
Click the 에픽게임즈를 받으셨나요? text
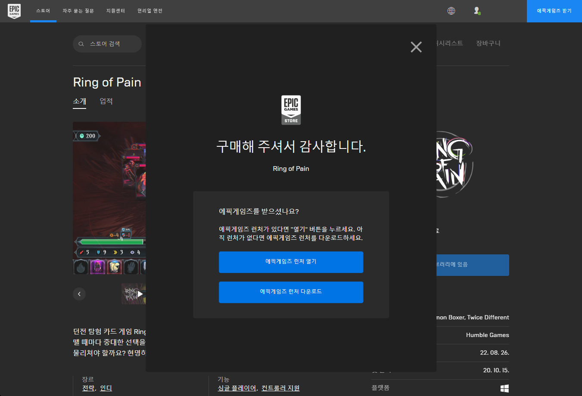tap(259, 211)
